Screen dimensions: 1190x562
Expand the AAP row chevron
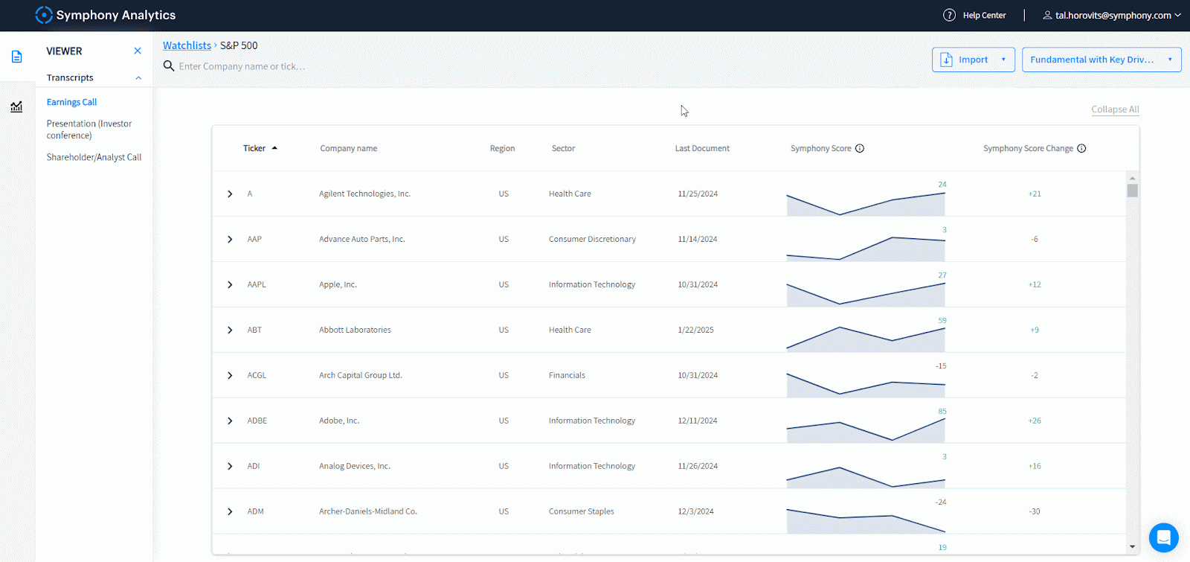[x=230, y=239]
